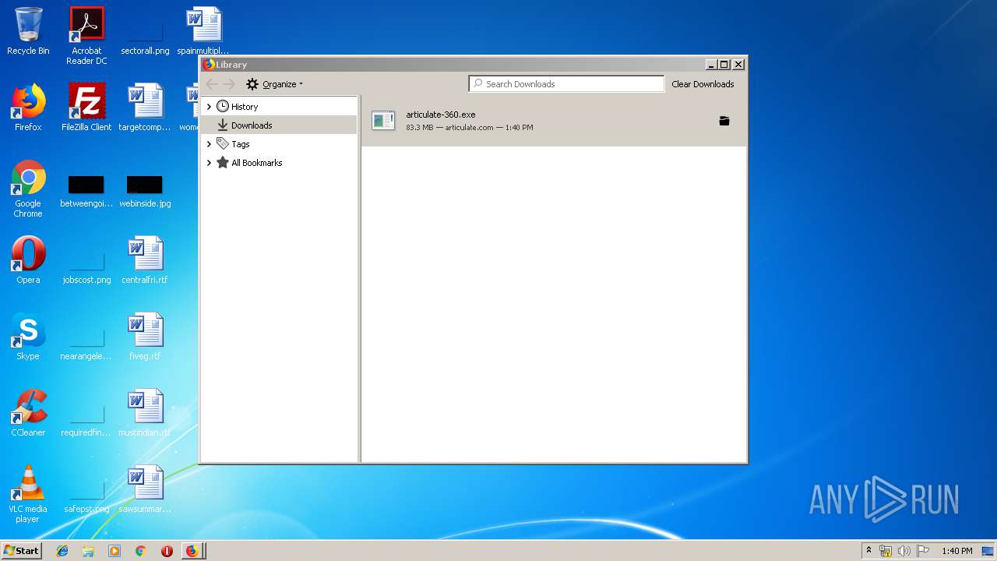Expand the Tags tree node
The image size is (997, 561).
coord(209,144)
